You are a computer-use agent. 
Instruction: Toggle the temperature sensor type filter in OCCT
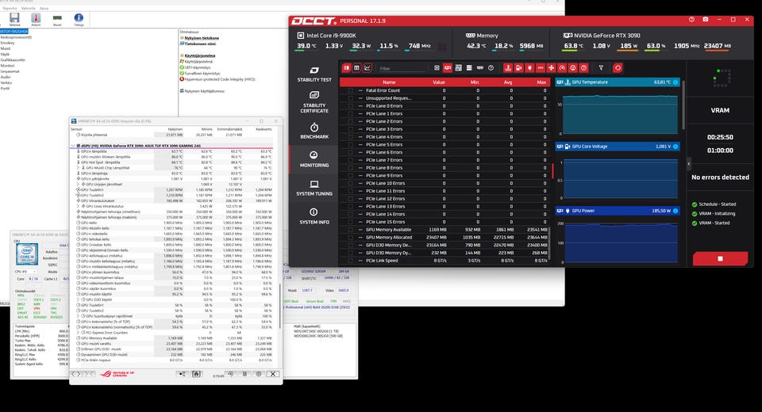pos(508,68)
